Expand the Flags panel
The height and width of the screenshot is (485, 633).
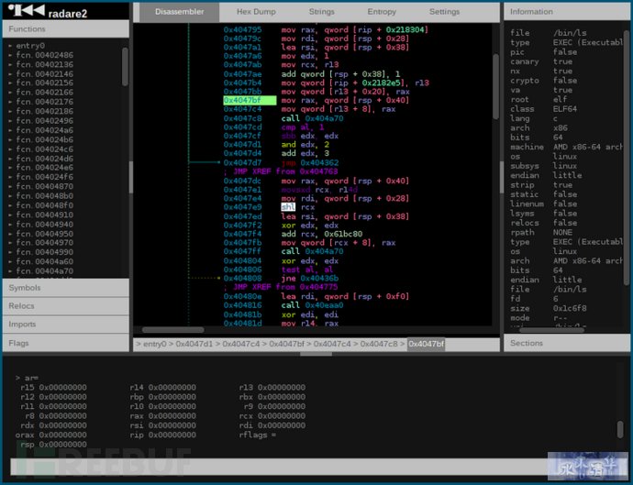click(x=66, y=343)
